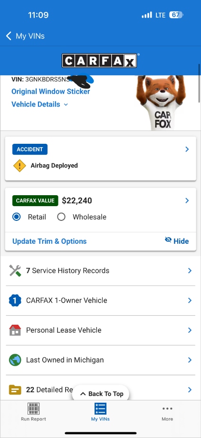Tap the 11:09 clock
Screen dimensions: 201x438
(x=38, y=15)
